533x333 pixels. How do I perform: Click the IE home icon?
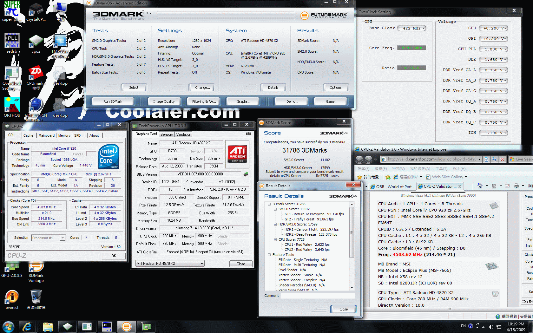(x=480, y=186)
